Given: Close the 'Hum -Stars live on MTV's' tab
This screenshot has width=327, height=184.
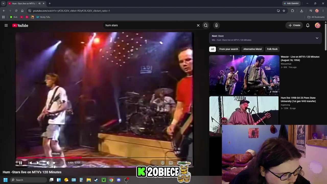Looking at the screenshot, I should [x=43, y=4].
